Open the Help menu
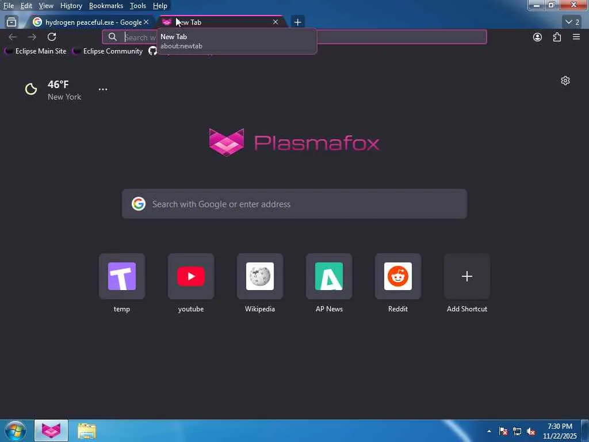The width and height of the screenshot is (589, 442). pyautogui.click(x=160, y=6)
